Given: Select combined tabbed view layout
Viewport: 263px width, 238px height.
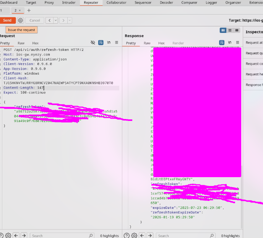Looking at the screenshot, I should point(237,30).
